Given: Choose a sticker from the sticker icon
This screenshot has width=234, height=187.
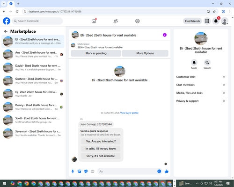Looking at the screenshot, I should click(86, 172).
